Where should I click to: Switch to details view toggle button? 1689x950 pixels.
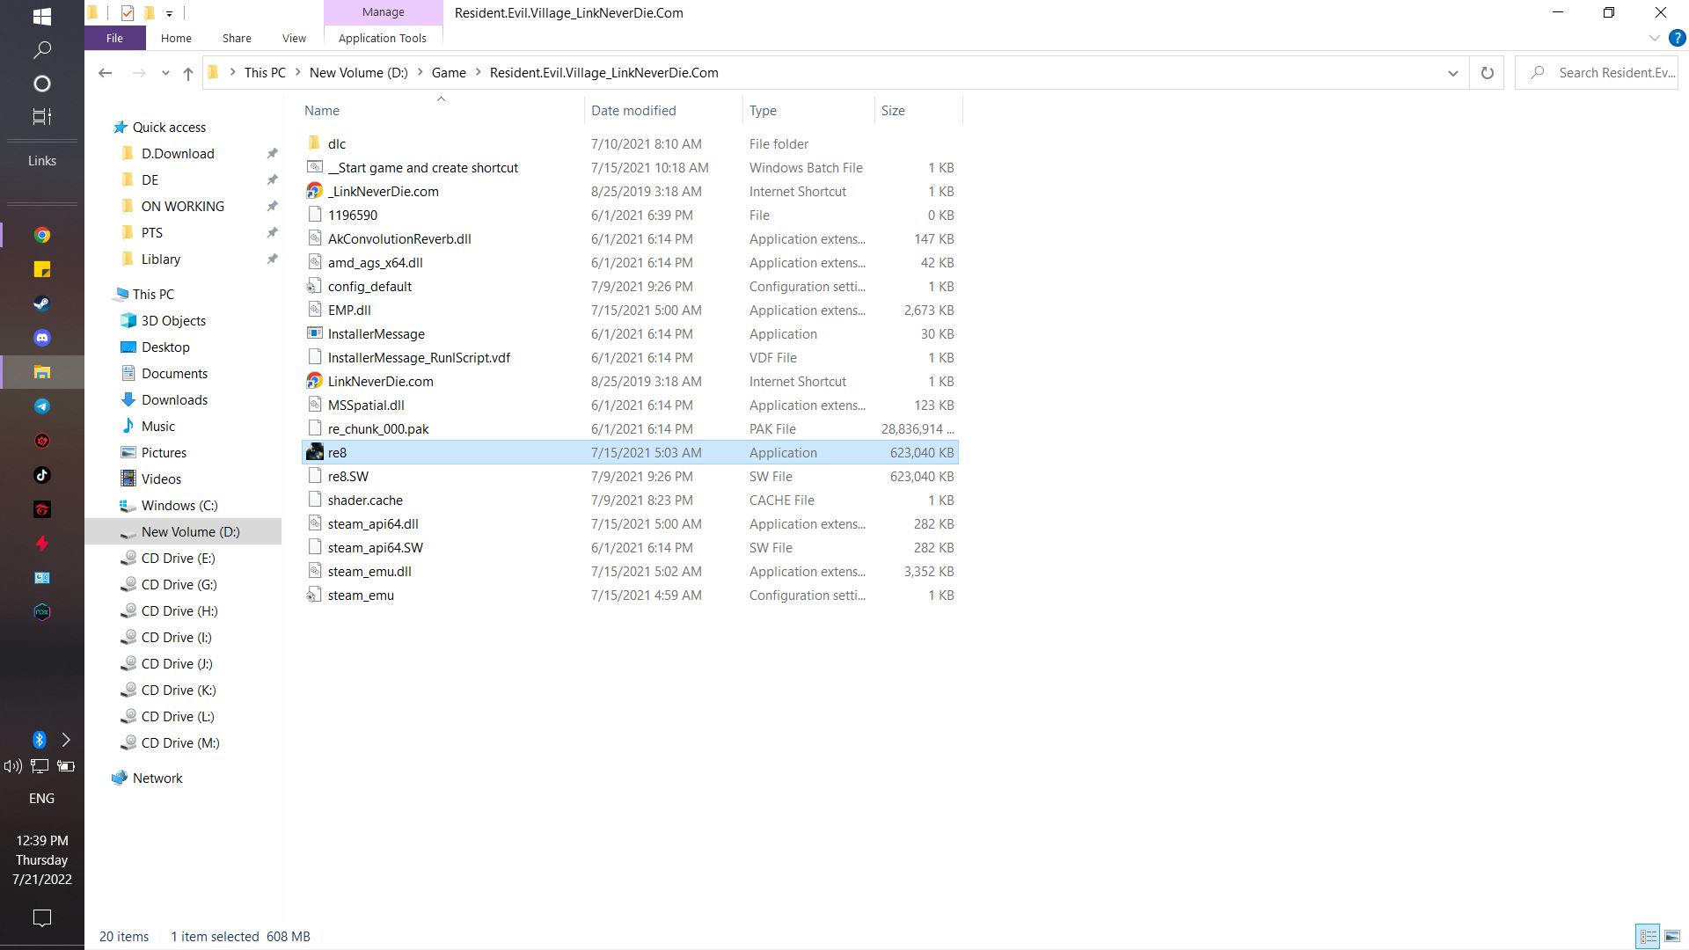[1648, 937]
